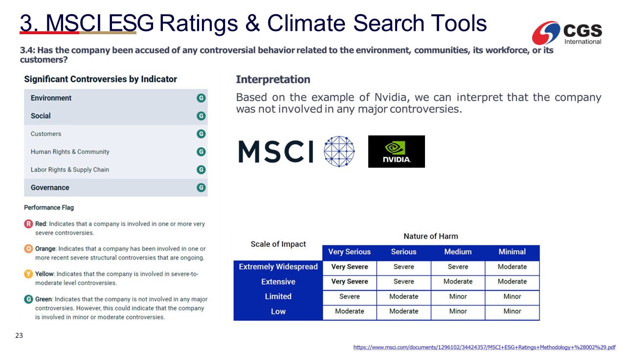Click the Minimal column header
The image size is (626, 352).
tap(512, 252)
